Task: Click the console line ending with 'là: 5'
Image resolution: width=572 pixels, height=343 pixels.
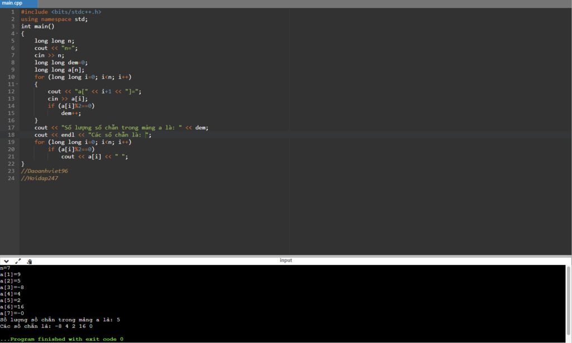Action: 60,320
